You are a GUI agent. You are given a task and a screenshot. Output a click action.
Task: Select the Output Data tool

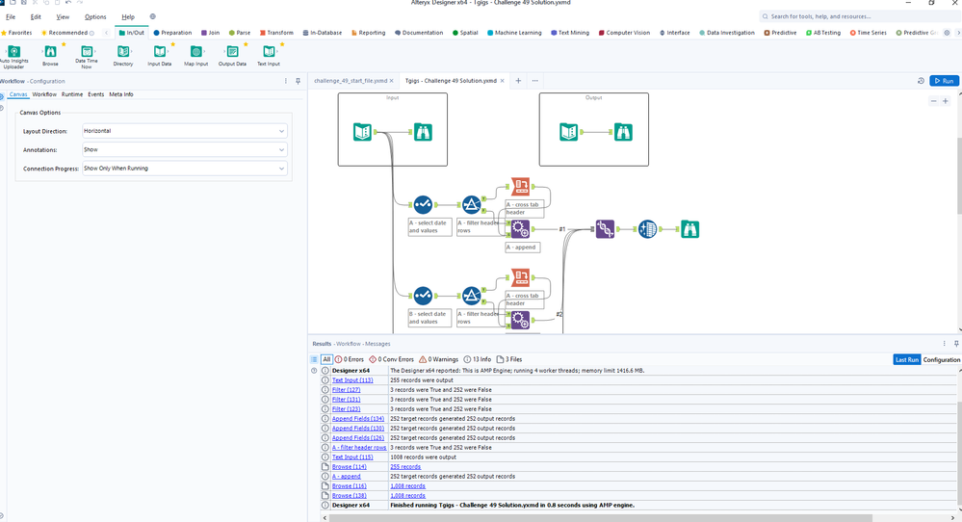[x=232, y=56]
